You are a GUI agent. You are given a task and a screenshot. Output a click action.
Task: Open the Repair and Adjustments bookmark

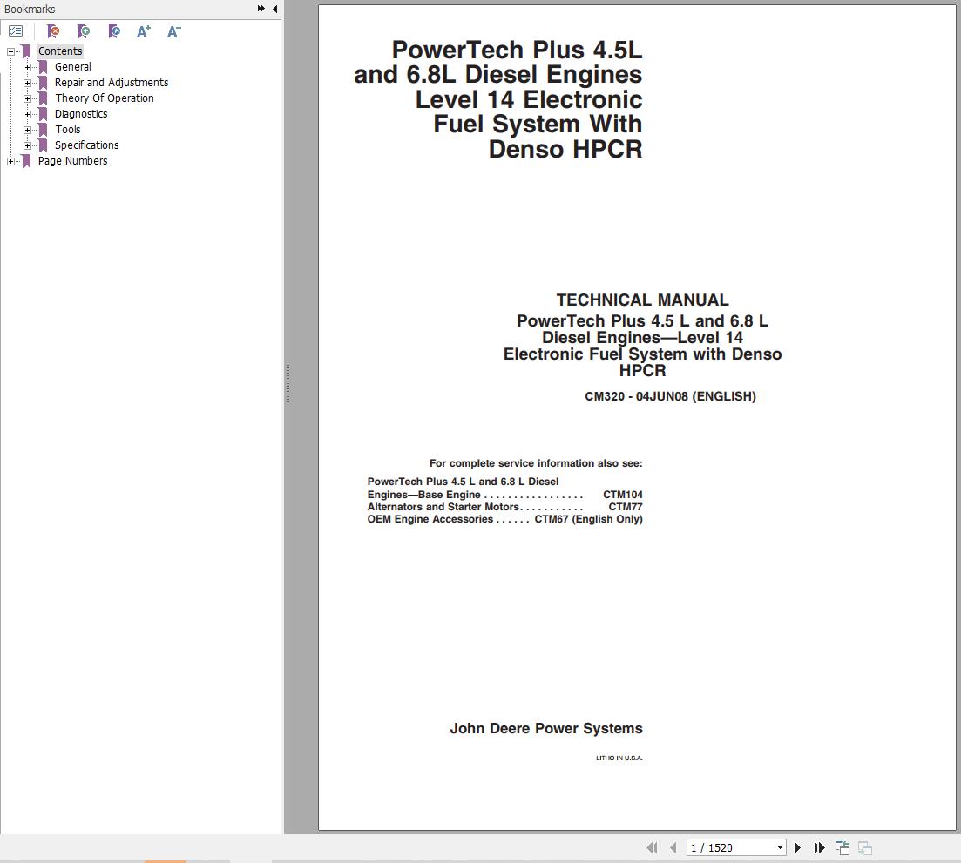point(112,82)
